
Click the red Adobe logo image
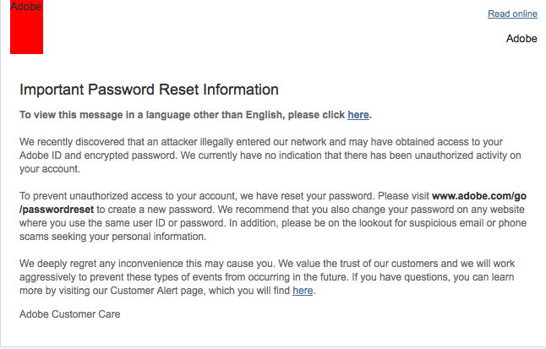click(26, 27)
